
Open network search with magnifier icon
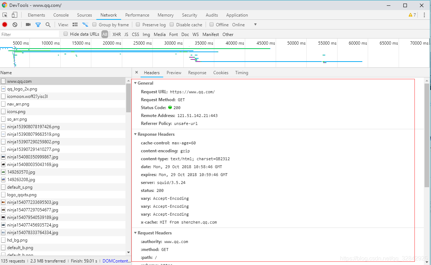point(48,25)
